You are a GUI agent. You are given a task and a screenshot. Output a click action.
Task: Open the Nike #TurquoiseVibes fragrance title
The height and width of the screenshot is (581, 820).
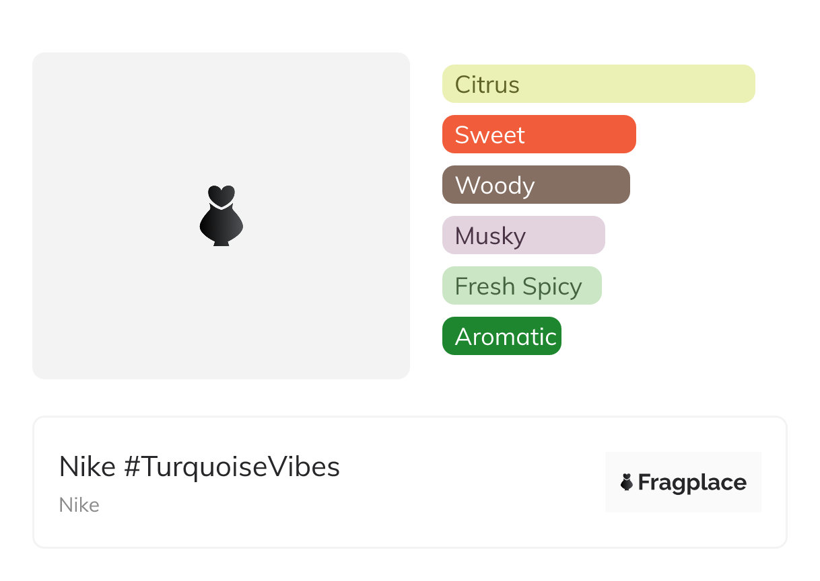click(x=199, y=467)
